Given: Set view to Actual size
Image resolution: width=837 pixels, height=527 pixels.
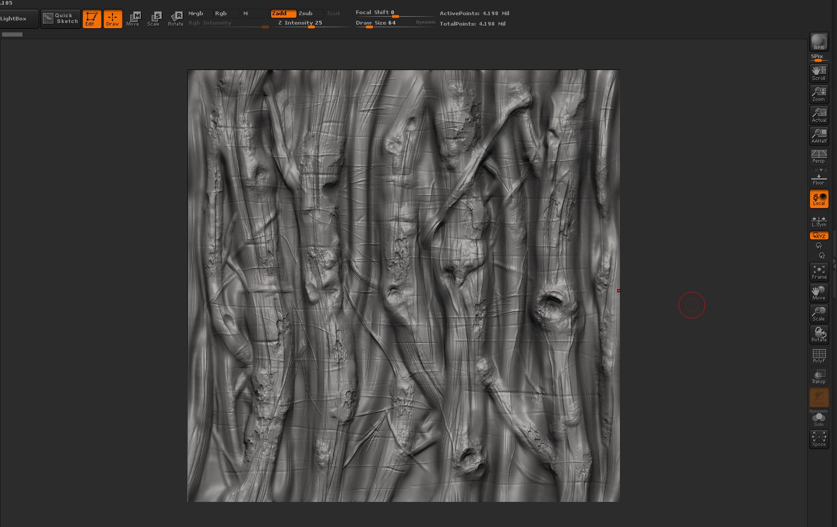Looking at the screenshot, I should [x=819, y=115].
